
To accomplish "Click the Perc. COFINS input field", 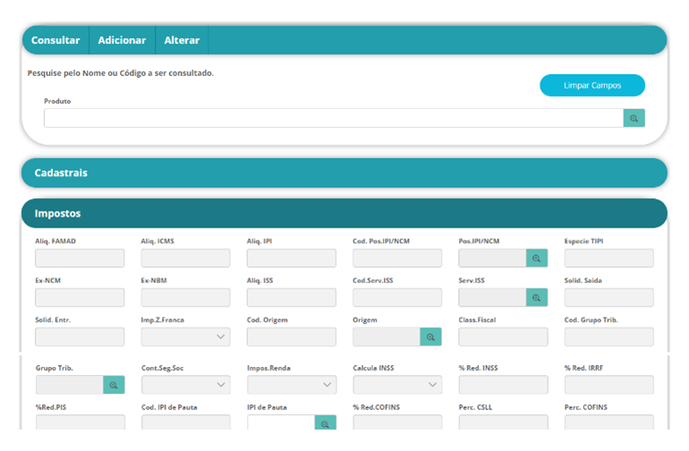I will click(x=609, y=422).
